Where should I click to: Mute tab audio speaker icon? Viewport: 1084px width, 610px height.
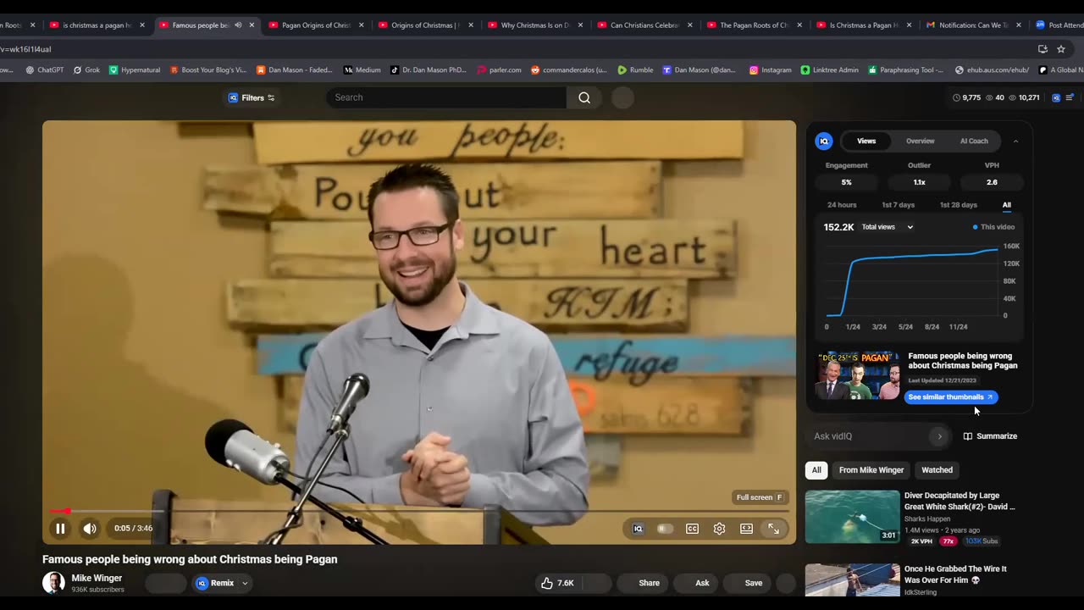(x=238, y=25)
